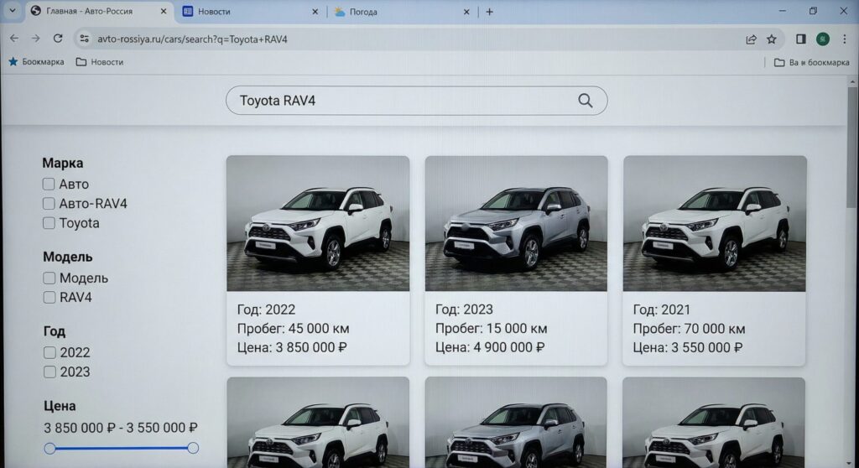Open the green profile avatar

tap(822, 39)
